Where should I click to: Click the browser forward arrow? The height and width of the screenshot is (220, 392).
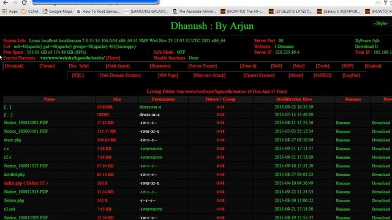[15, 2]
